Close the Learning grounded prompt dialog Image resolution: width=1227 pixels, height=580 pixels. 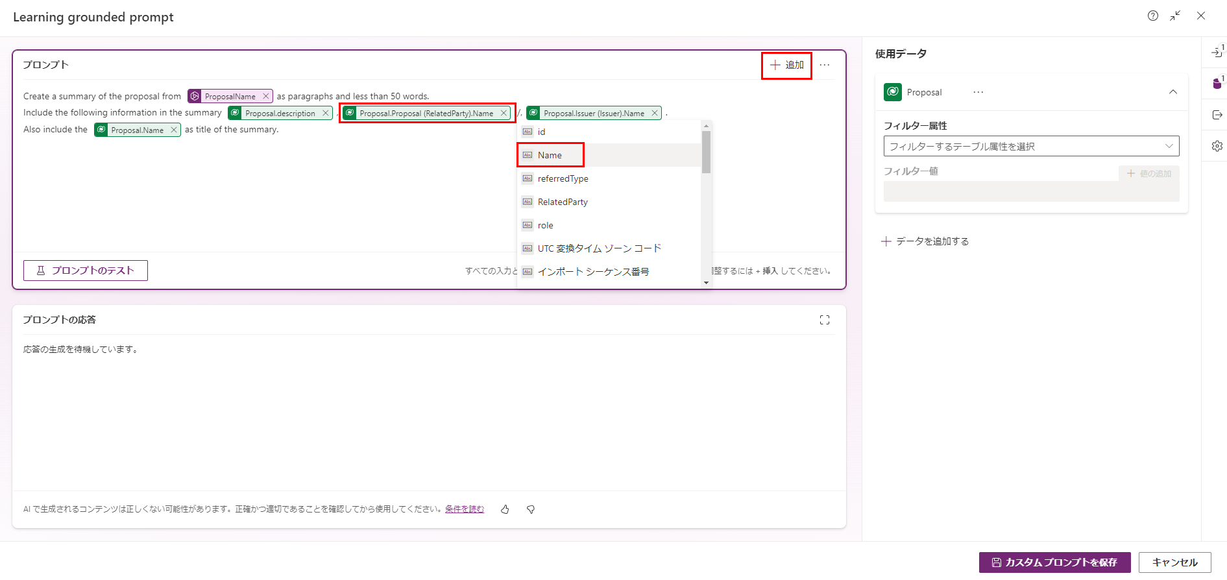pos(1201,16)
